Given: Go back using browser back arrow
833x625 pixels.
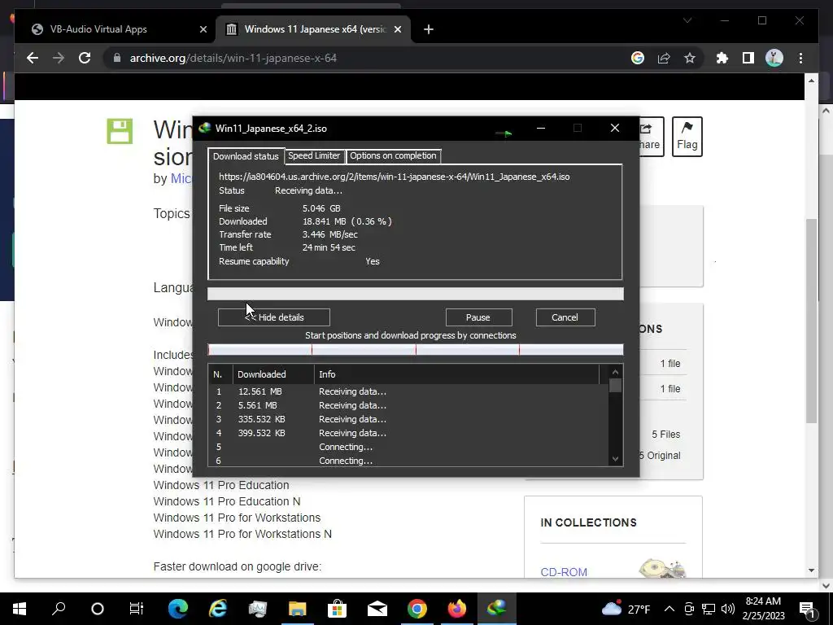Looking at the screenshot, I should (33, 58).
